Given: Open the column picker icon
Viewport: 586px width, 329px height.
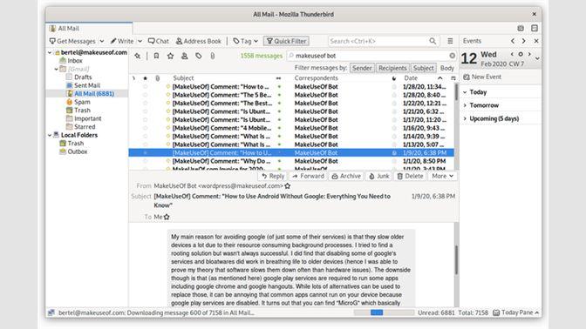Looking at the screenshot, I should pyautogui.click(x=453, y=78).
